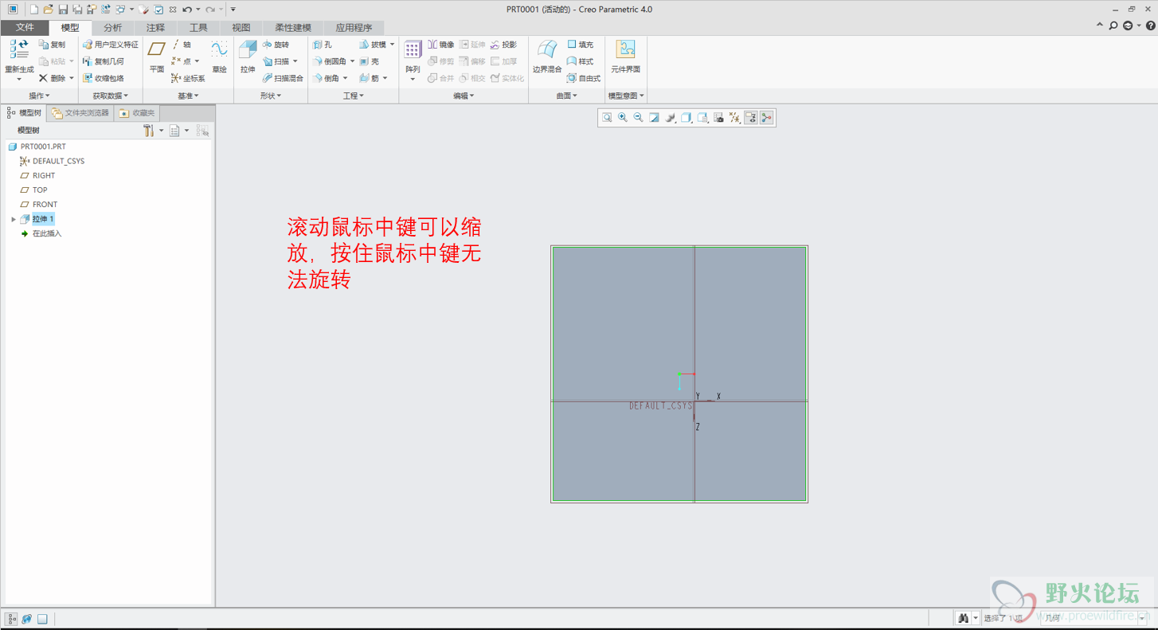This screenshot has height=630, width=1158.
Task: Open the model tree settings dropdown arrow
Action: pyautogui.click(x=161, y=131)
